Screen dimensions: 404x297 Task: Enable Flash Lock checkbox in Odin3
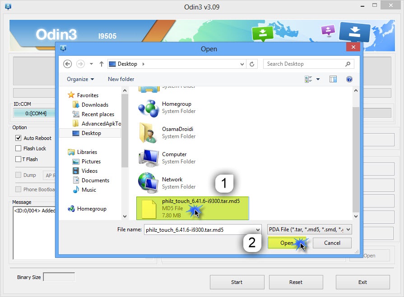pos(19,148)
